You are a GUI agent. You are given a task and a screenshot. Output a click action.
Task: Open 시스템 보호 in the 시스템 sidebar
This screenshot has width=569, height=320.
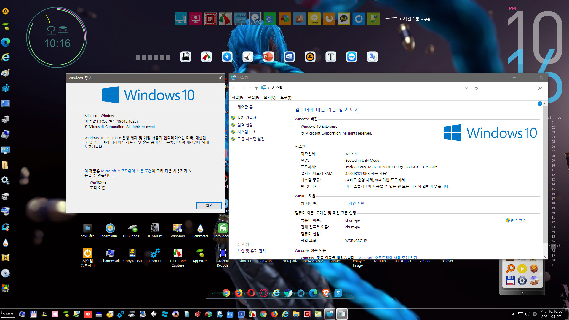pos(247,132)
